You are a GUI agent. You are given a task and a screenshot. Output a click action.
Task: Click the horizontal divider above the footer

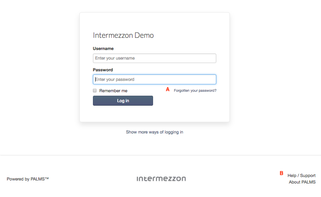coord(160,155)
